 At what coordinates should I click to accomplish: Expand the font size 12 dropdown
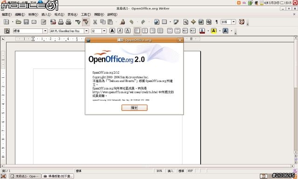[104, 31]
